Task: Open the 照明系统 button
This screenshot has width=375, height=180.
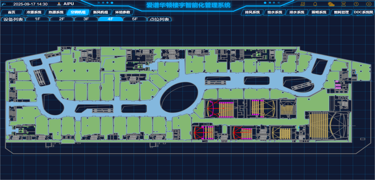Action: [319, 12]
